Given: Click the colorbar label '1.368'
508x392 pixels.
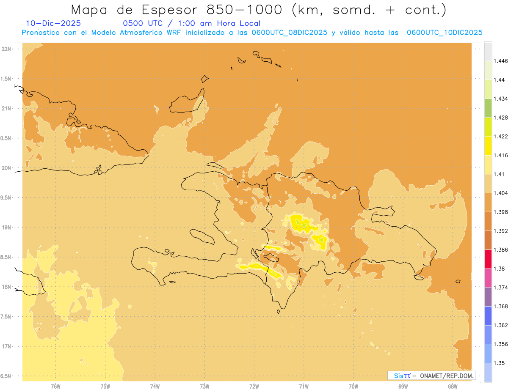Looking at the screenshot, I should point(501,307).
